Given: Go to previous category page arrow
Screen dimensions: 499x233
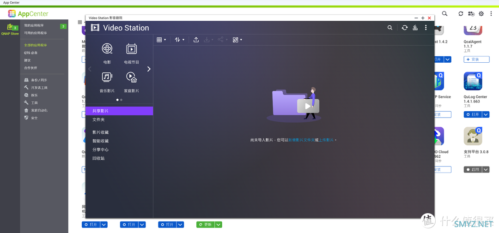Looking at the screenshot, I should click(90, 69).
